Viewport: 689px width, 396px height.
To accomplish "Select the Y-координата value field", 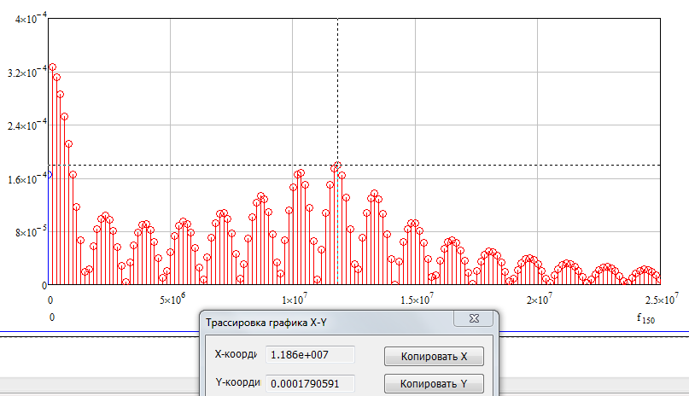I will (310, 384).
